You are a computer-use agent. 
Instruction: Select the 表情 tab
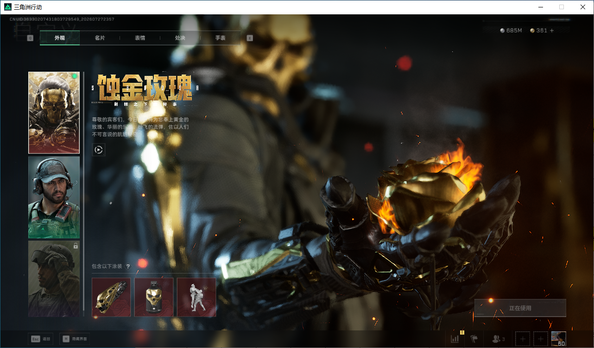coord(140,38)
